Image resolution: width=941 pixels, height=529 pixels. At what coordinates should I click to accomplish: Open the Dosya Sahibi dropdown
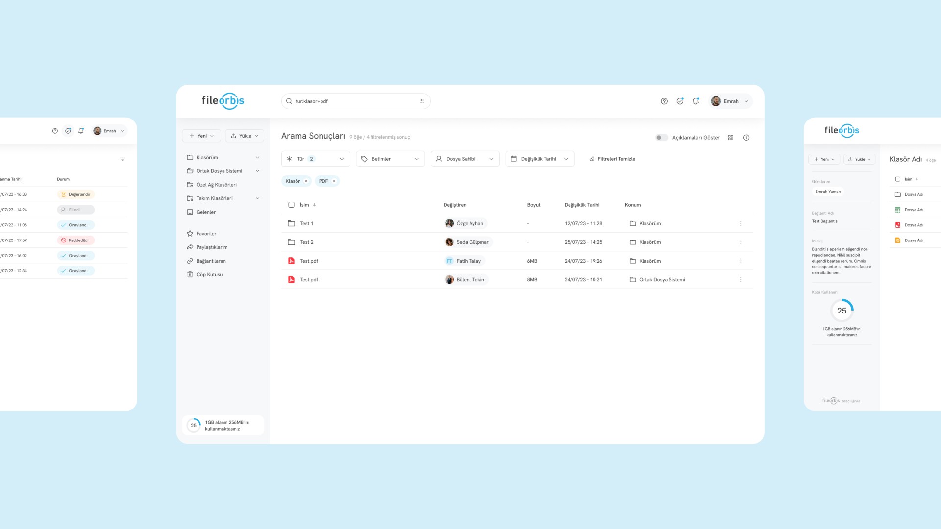465,159
